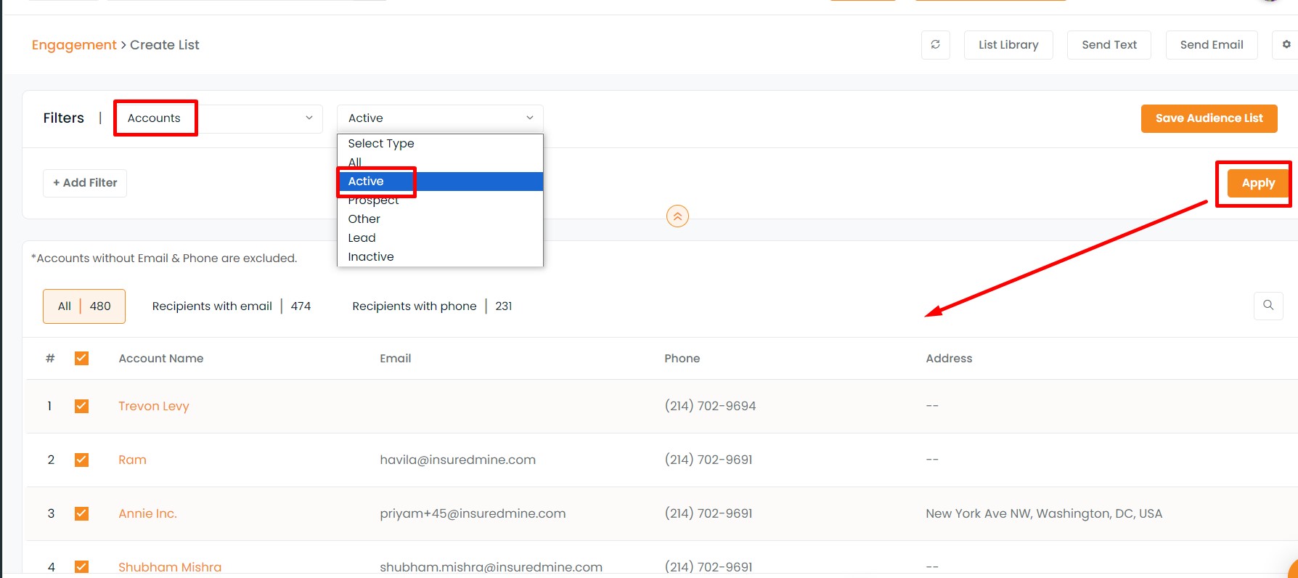Screen dimensions: 1298x578
Task: Open the Accounts filter dropdown
Action: click(x=219, y=118)
